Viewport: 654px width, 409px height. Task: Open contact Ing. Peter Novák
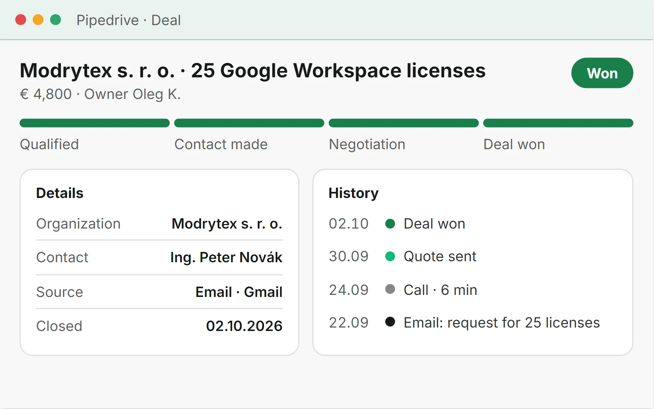(226, 257)
